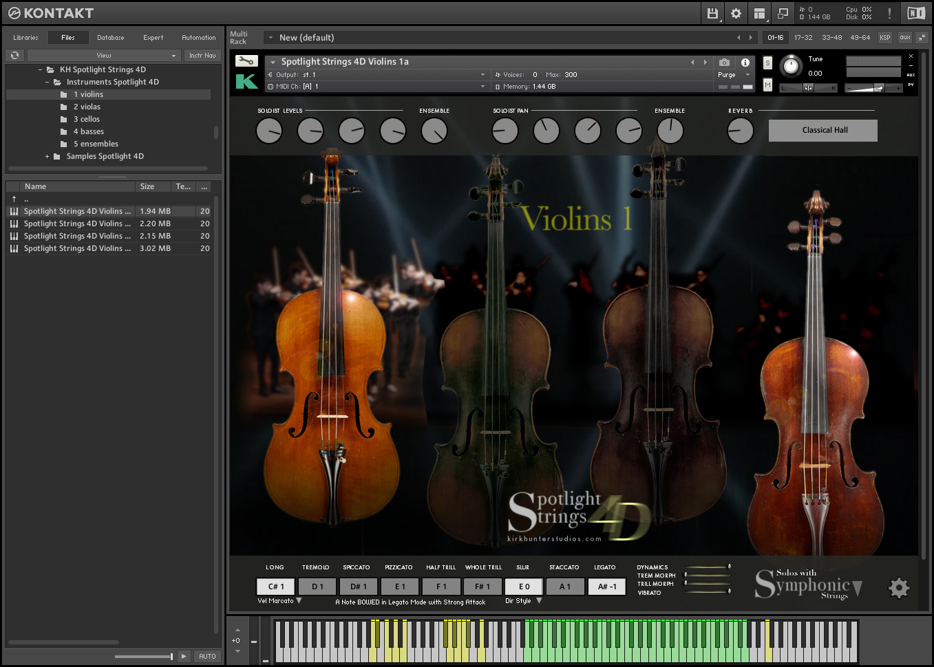Select the SLUR E 0 keyswitch button
934x667 pixels.
[524, 587]
